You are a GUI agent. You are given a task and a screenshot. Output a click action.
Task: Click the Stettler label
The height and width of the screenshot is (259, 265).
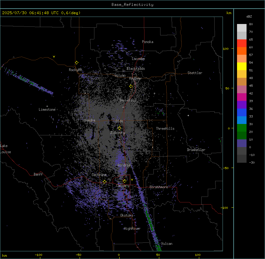[195, 73]
